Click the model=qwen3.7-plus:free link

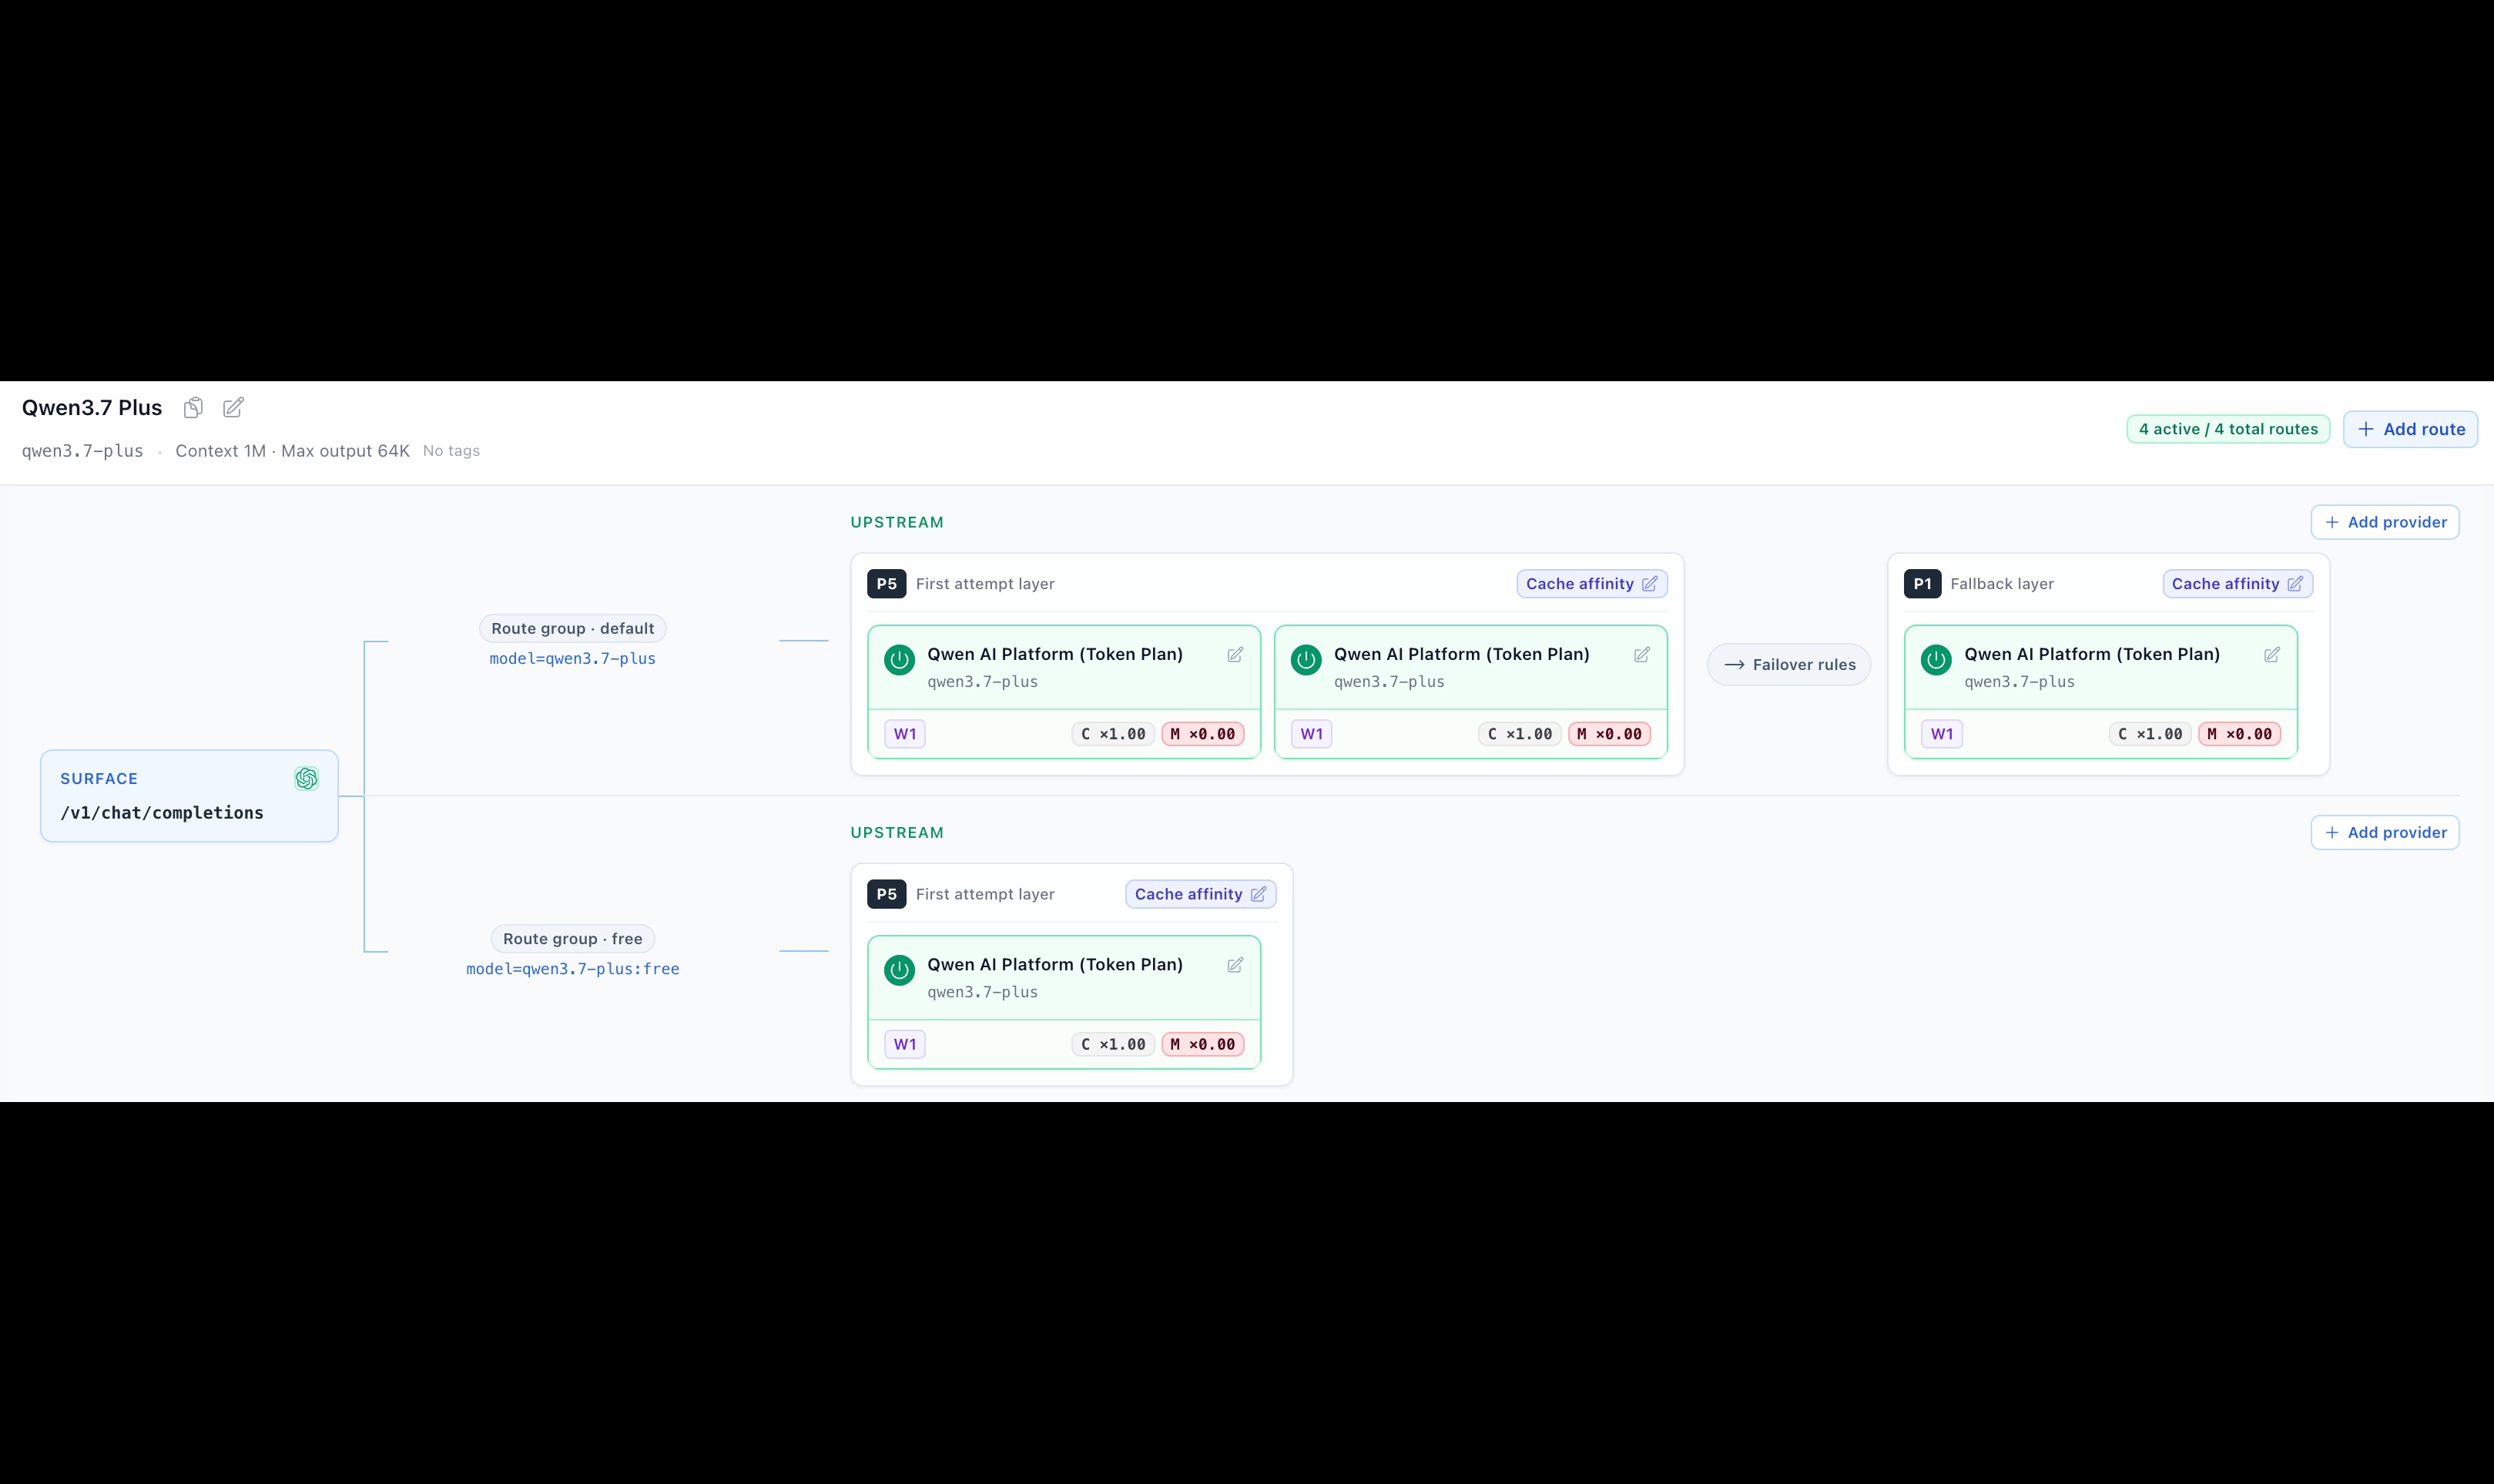(x=572, y=968)
